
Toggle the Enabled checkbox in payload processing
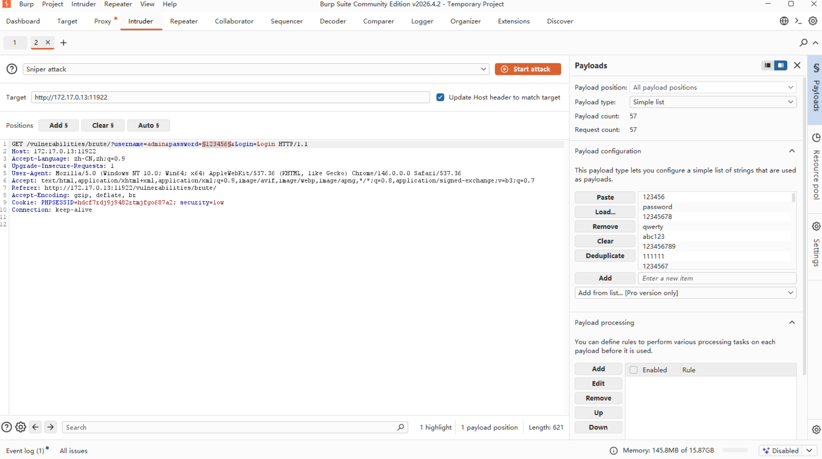pos(633,370)
